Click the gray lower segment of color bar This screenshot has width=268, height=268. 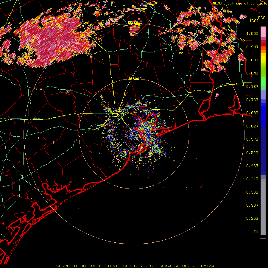click(x=263, y=207)
